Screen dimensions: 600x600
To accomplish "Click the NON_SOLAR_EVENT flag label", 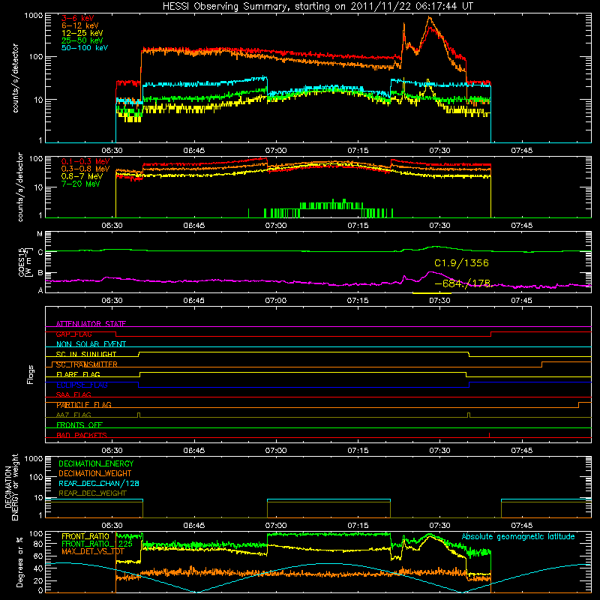I will (x=91, y=344).
